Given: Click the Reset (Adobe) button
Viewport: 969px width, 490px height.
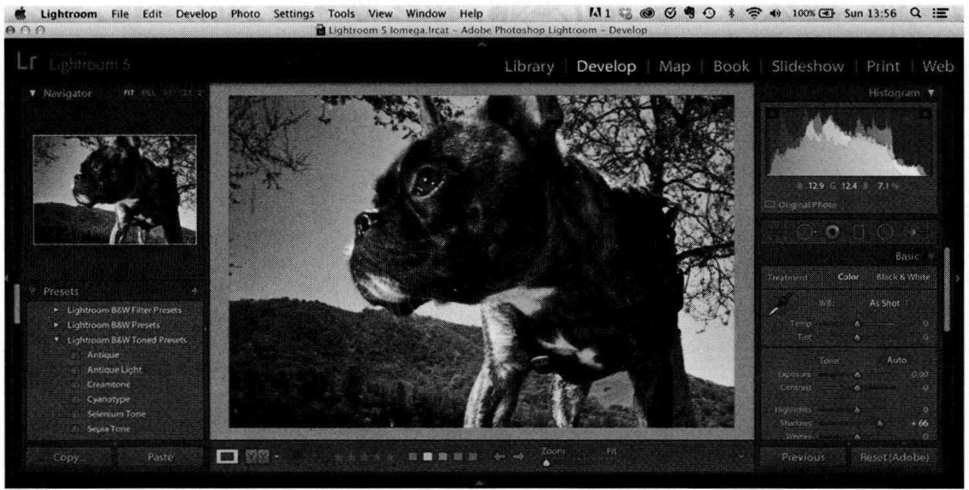Looking at the screenshot, I should coord(893,458).
